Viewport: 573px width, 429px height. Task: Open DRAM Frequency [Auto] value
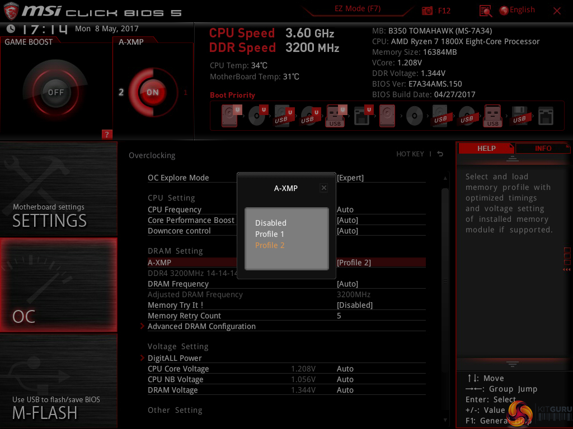point(347,284)
